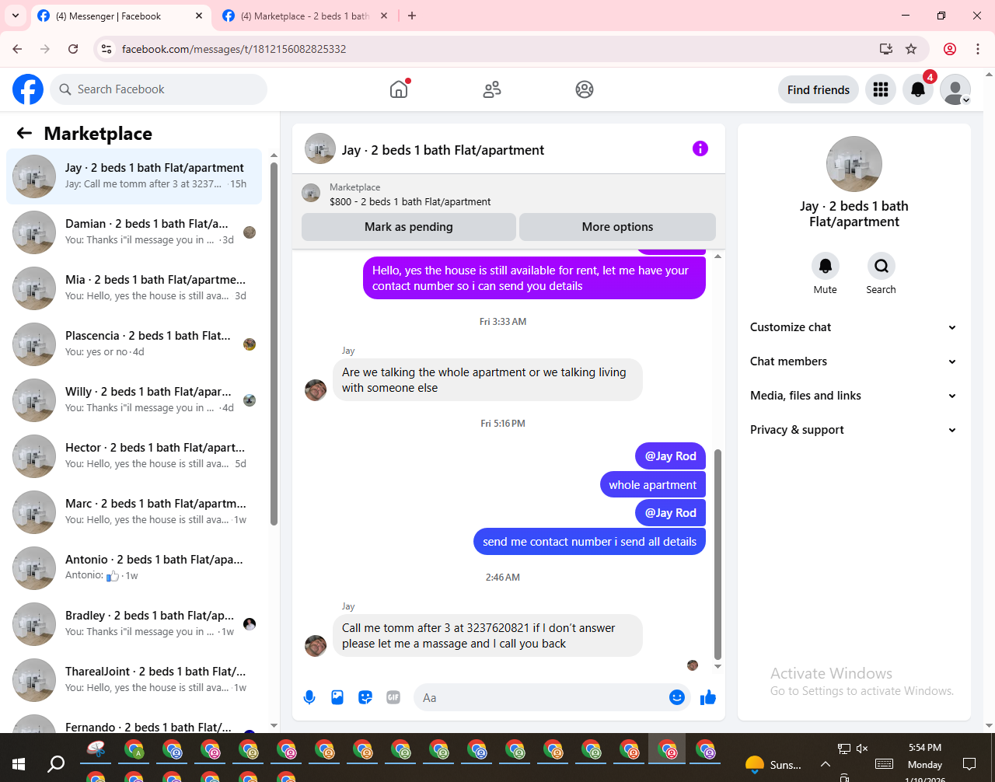Open the notifications bell icon
Image resolution: width=995 pixels, height=782 pixels.
point(918,89)
